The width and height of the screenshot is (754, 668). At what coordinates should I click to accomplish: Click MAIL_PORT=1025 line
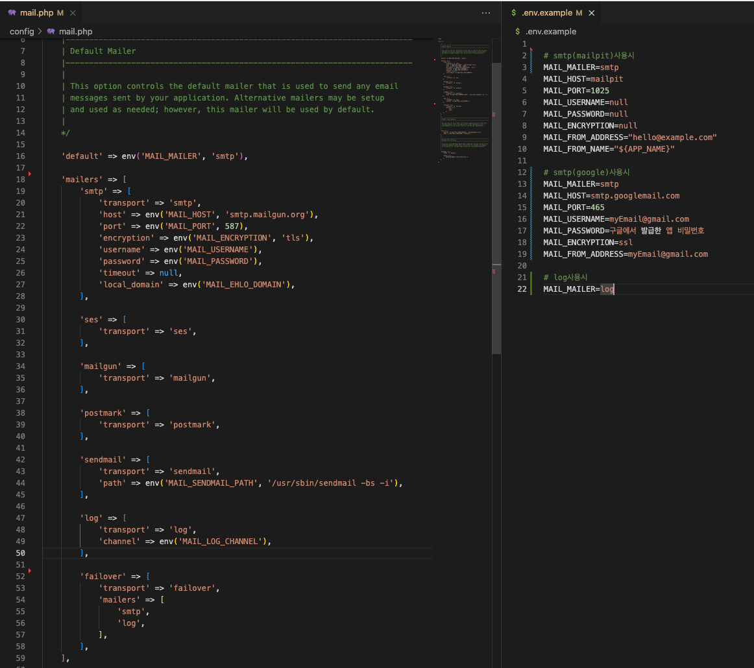click(x=576, y=91)
